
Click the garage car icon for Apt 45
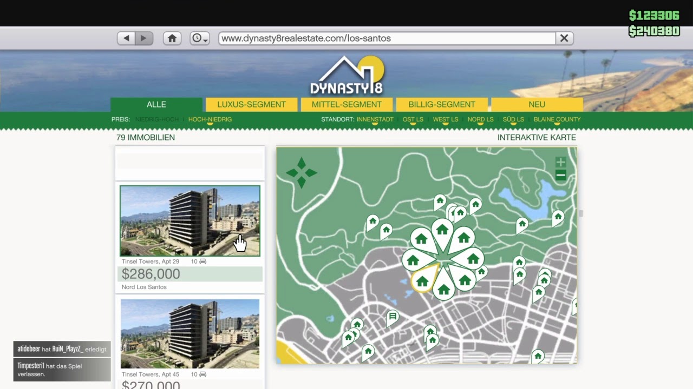coord(202,374)
